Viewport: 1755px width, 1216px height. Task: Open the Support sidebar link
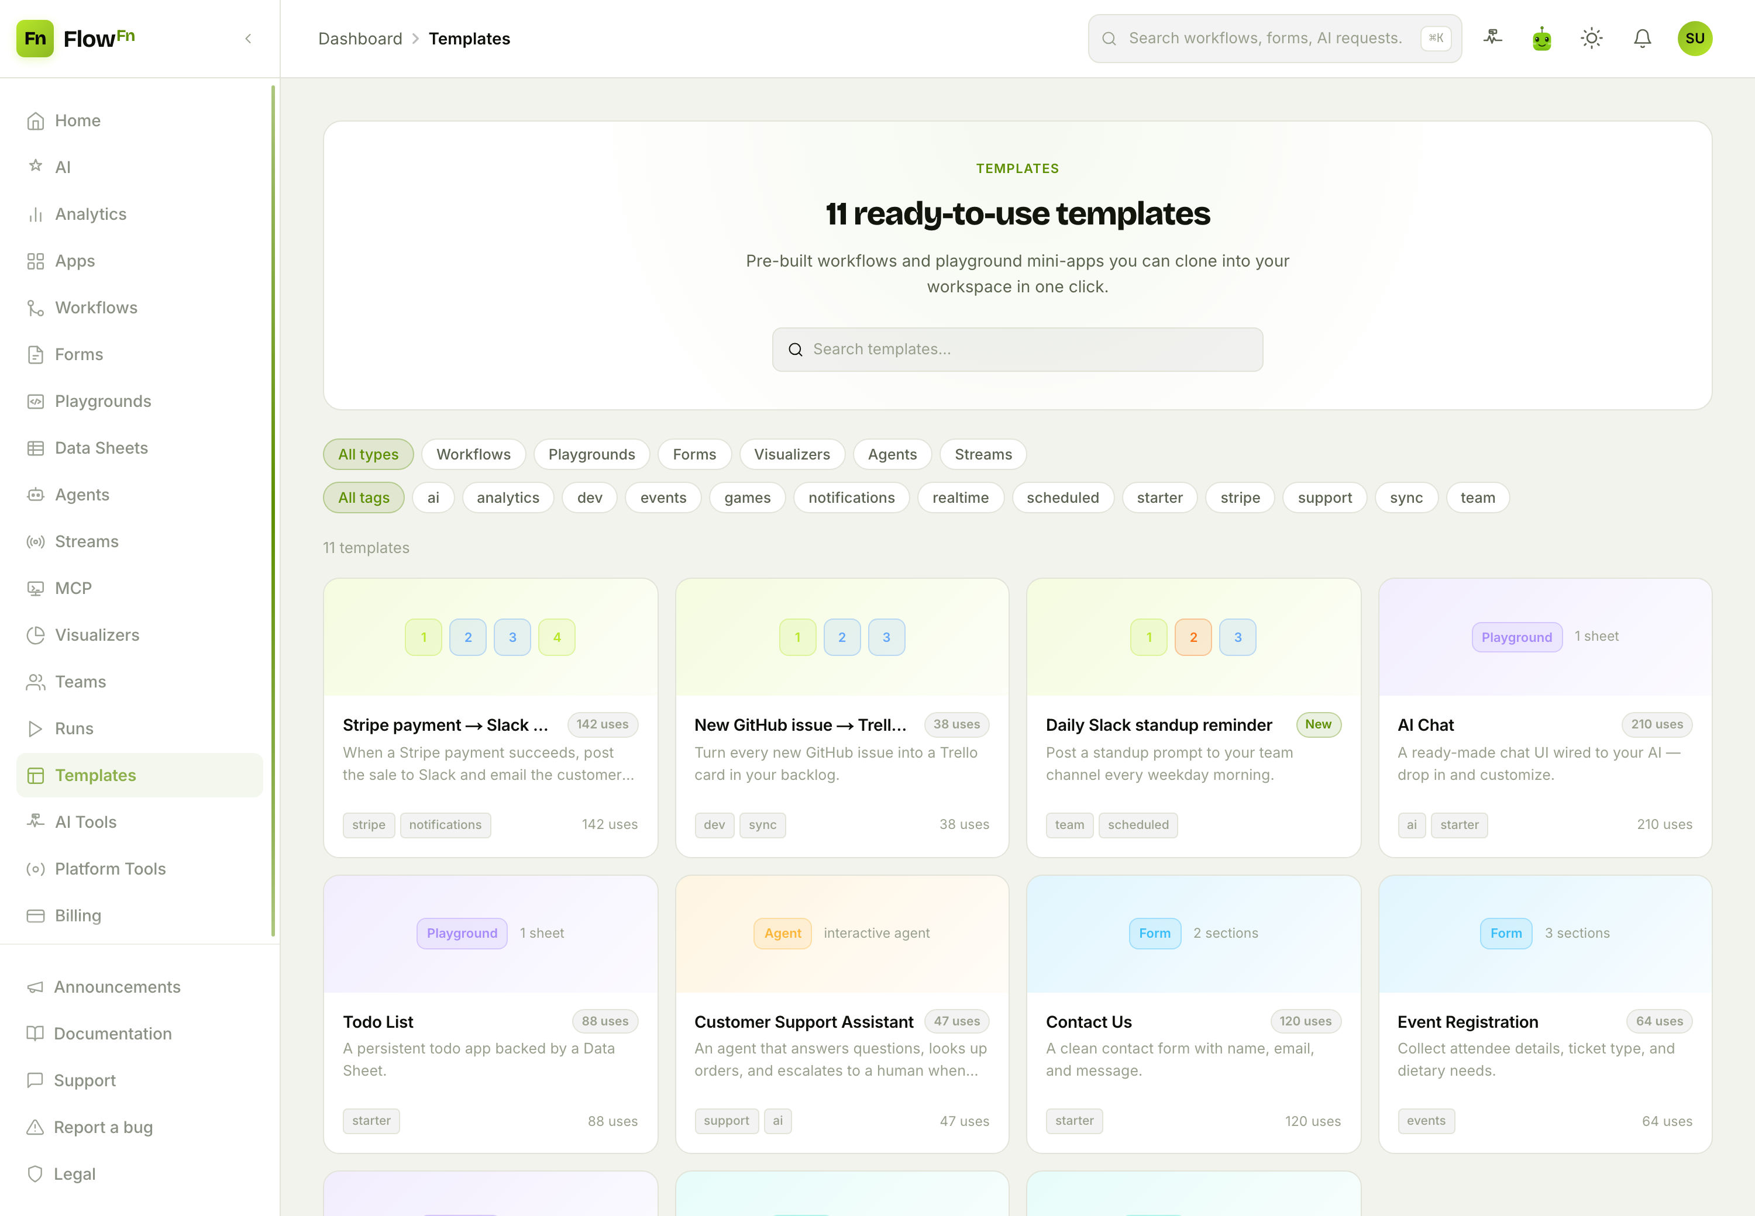[139, 1080]
